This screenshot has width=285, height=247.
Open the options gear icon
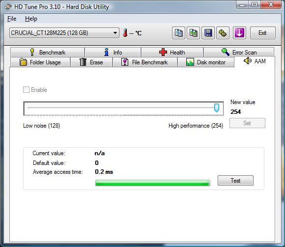223,33
